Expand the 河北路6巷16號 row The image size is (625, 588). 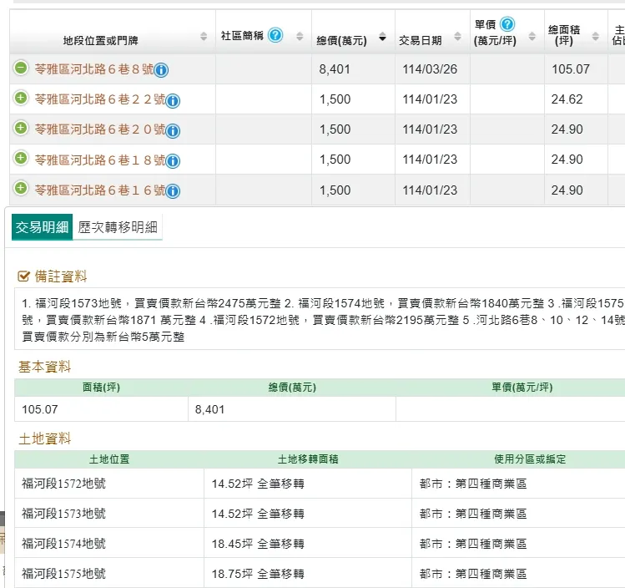21,189
